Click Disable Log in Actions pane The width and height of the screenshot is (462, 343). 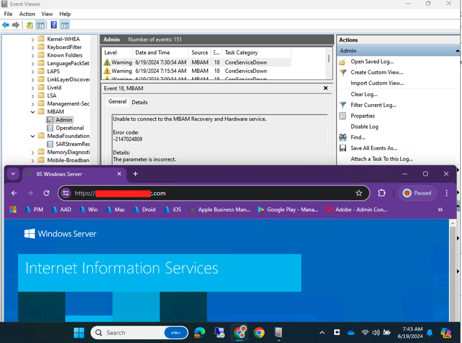pos(364,127)
